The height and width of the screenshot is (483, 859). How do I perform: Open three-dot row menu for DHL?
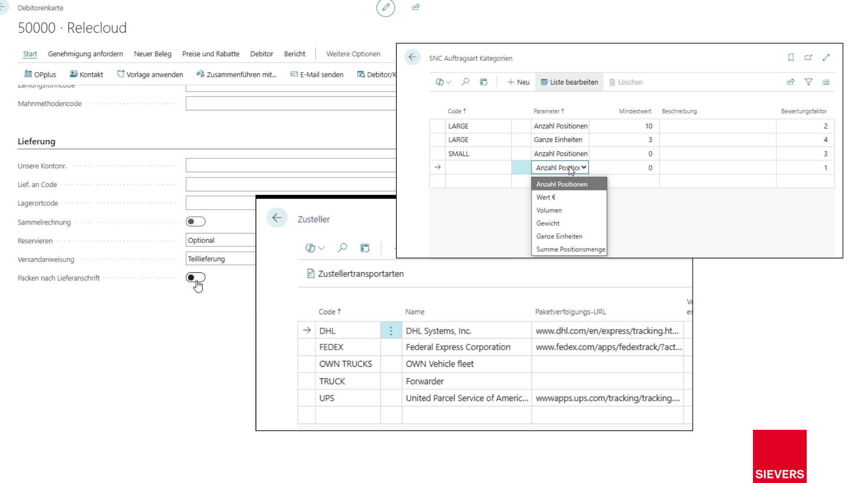[x=391, y=331]
